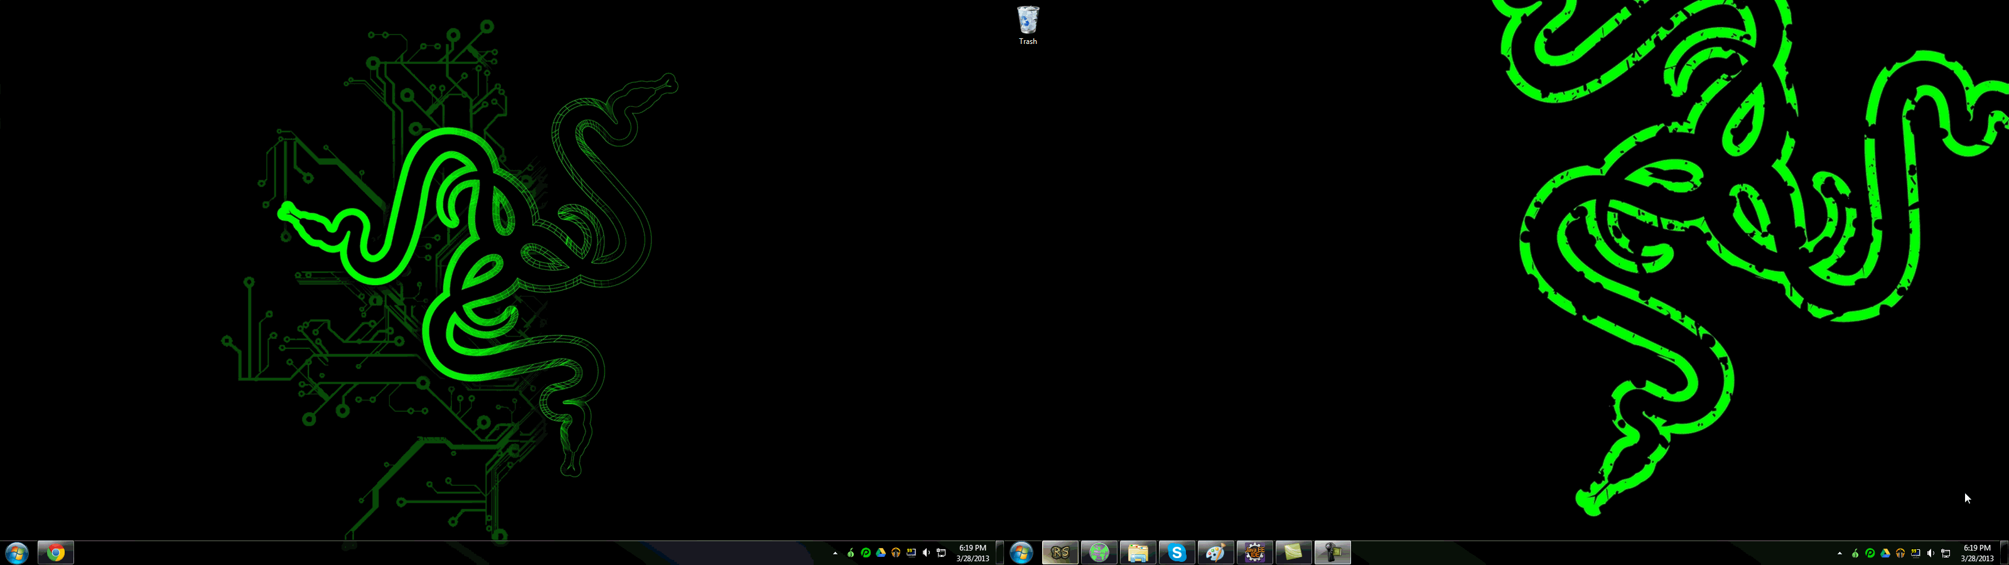Click green P tray icon on Chrome's taskbar
This screenshot has width=2009, height=565.
[866, 553]
